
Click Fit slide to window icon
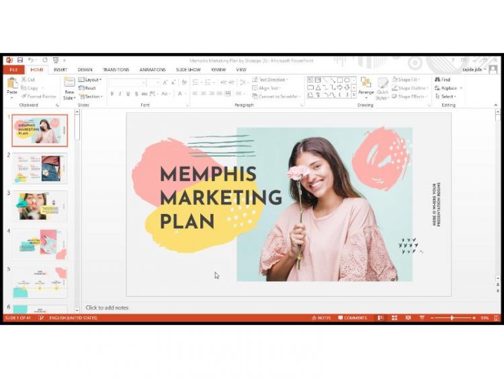(x=496, y=318)
